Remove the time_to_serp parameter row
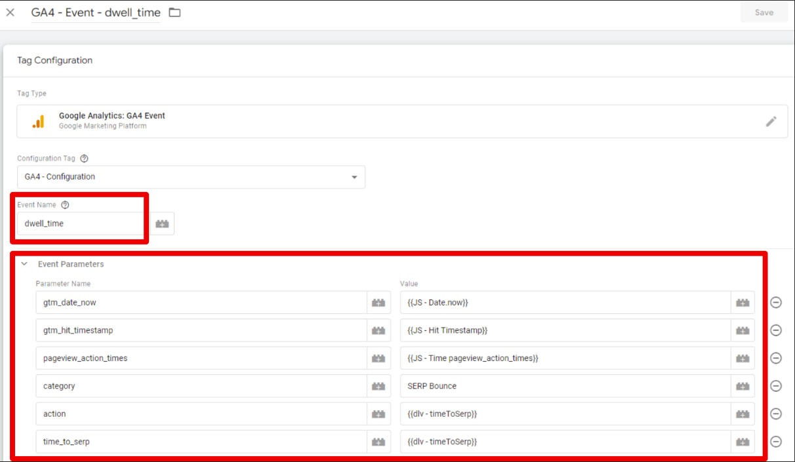795x462 pixels. 776,442
